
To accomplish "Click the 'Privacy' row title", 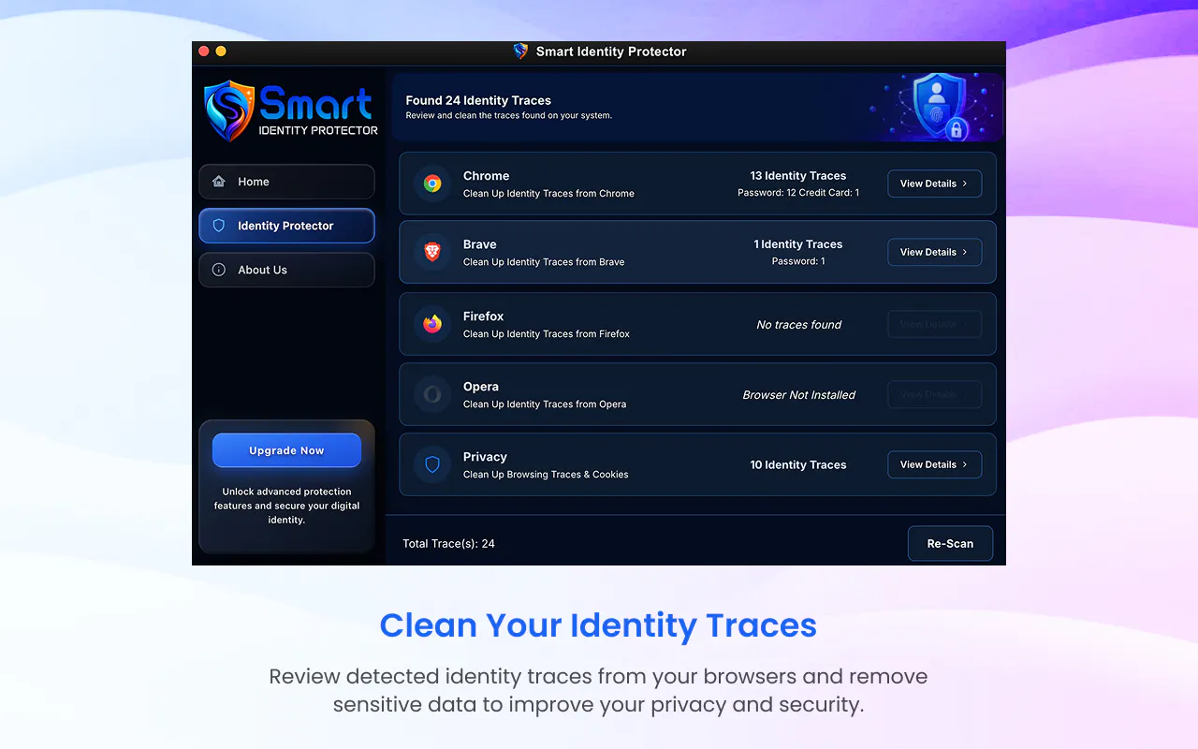I will [x=485, y=457].
